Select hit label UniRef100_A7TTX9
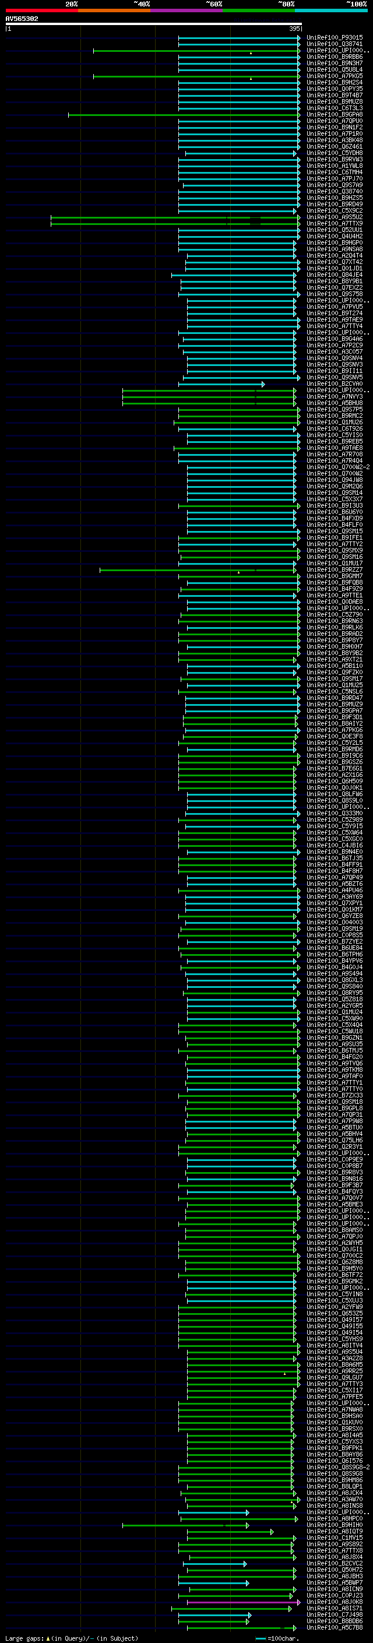The width and height of the screenshot is (373, 1643). tap(335, 224)
